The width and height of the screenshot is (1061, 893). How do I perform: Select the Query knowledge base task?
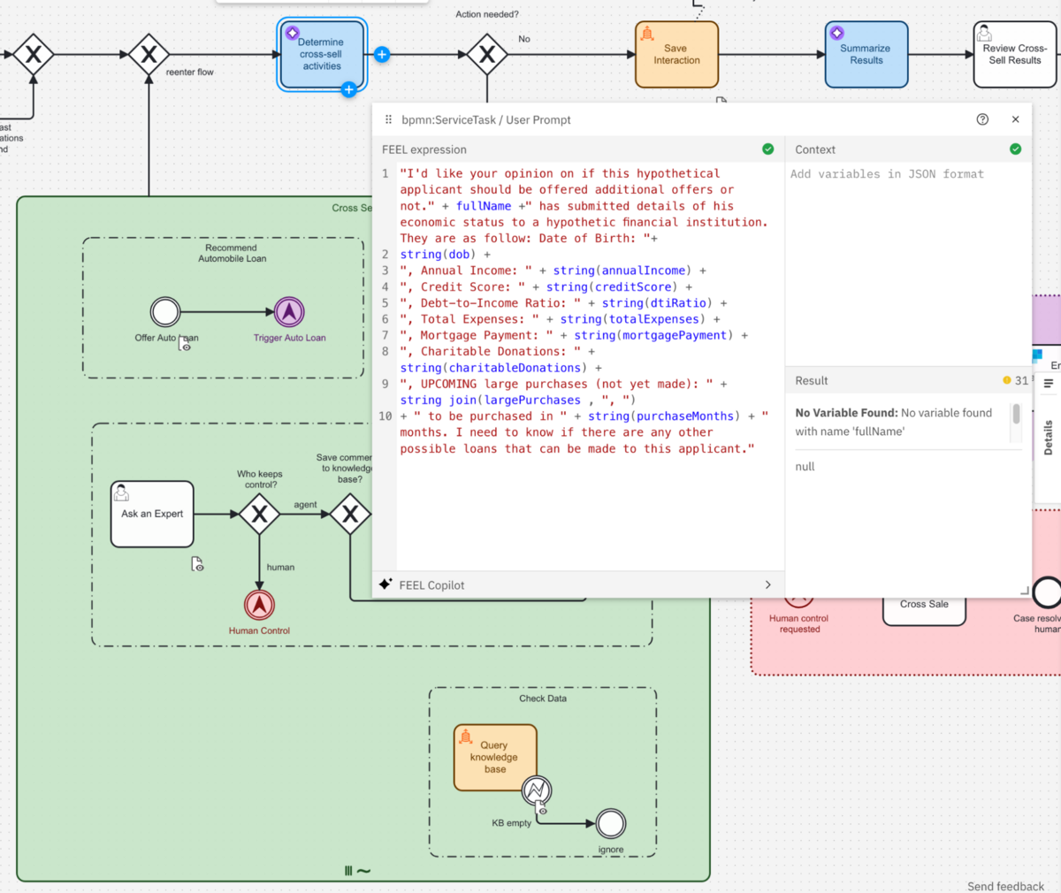pyautogui.click(x=495, y=758)
